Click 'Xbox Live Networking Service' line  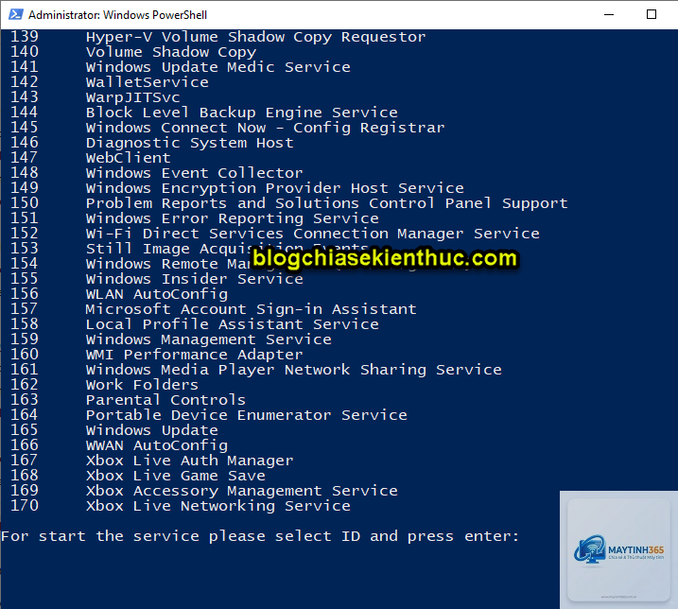point(217,507)
